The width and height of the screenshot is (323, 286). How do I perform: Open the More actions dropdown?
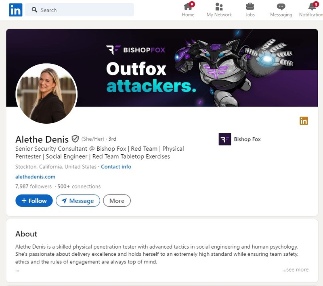coord(117,201)
